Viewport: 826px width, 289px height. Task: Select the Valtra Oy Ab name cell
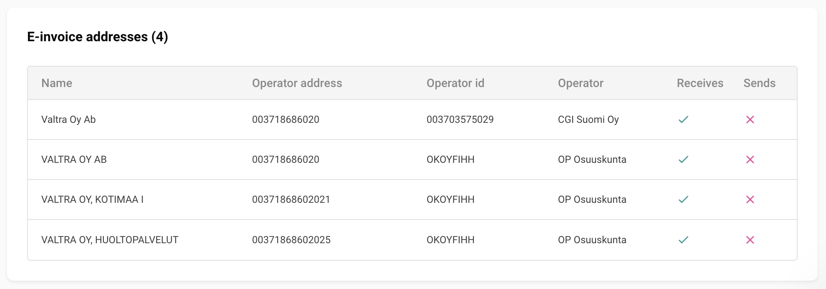click(68, 120)
